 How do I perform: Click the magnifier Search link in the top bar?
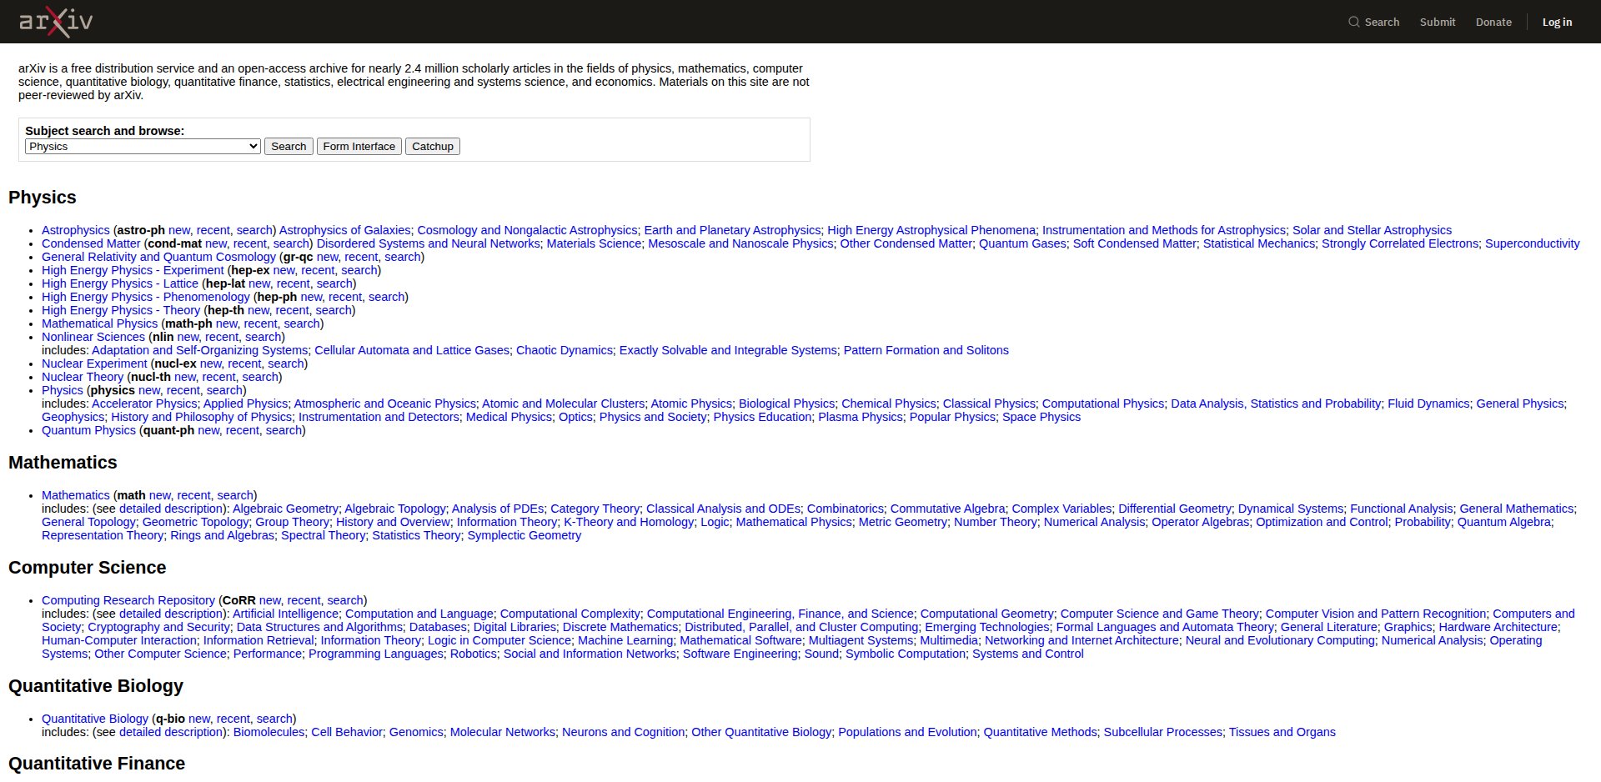click(1374, 23)
